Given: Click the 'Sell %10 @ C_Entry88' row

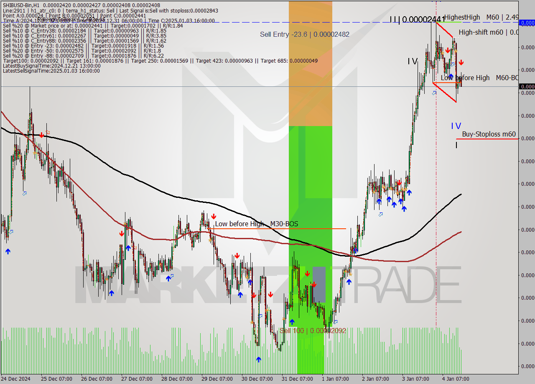Looking at the screenshot, I should 84,40.
